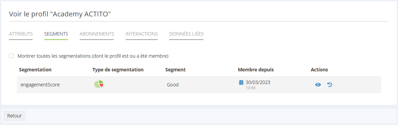Switch to the ATTRIBUTS tab
Viewport: 398px width, 125px height.
tap(21, 34)
